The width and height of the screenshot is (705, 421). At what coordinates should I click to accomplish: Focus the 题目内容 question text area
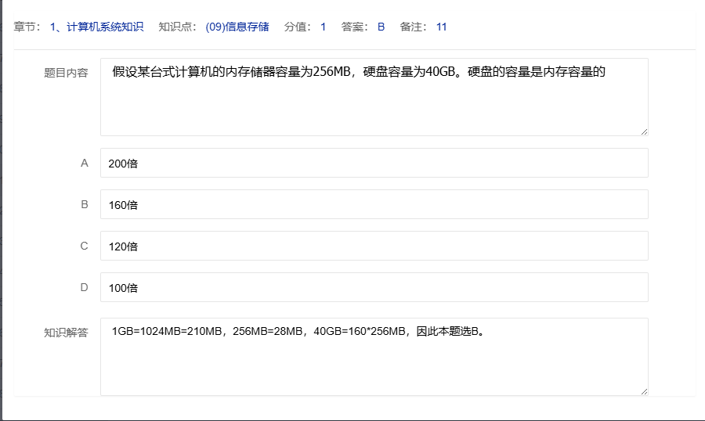[374, 96]
